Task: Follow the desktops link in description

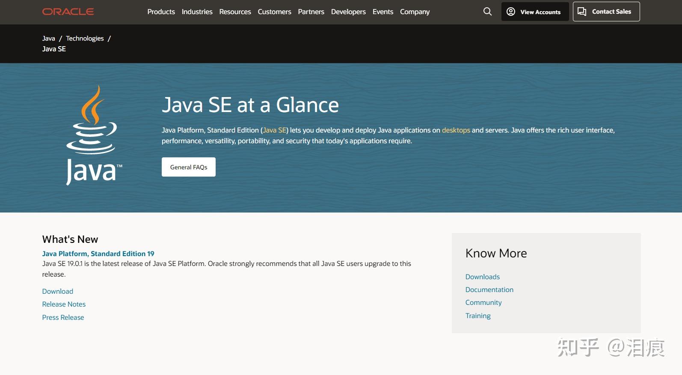Action: point(456,130)
